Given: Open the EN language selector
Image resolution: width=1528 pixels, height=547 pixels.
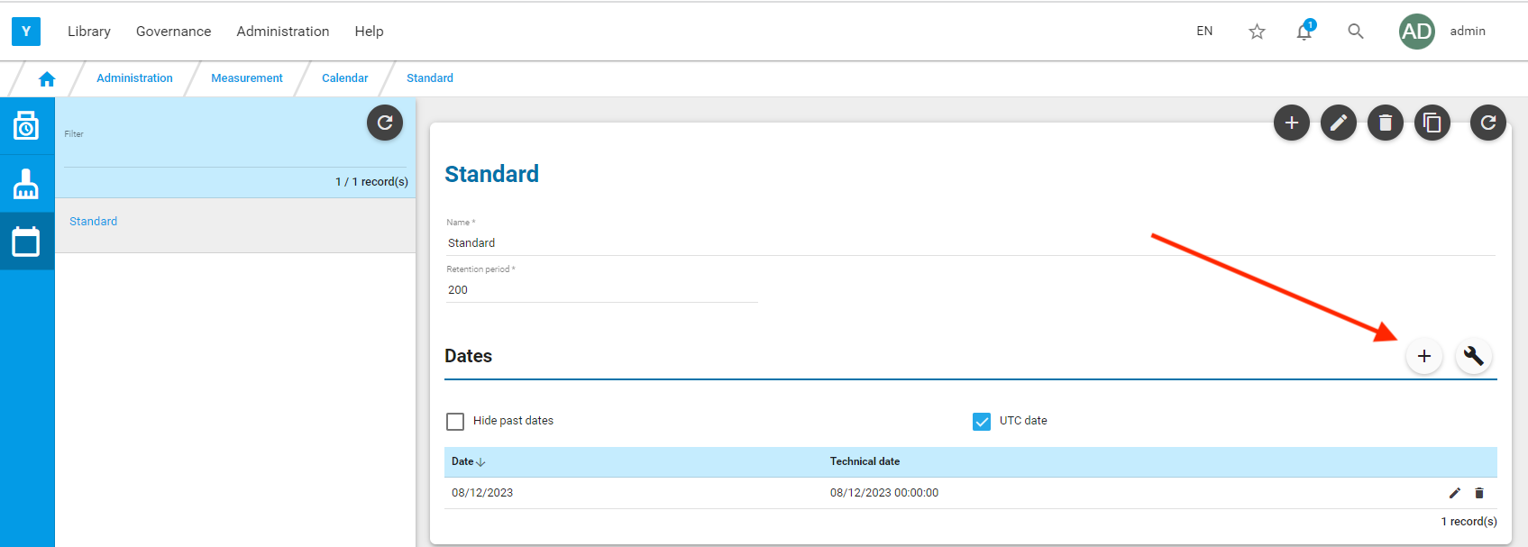Looking at the screenshot, I should pos(1204,31).
